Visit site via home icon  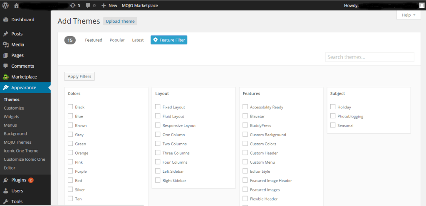tap(16, 5)
